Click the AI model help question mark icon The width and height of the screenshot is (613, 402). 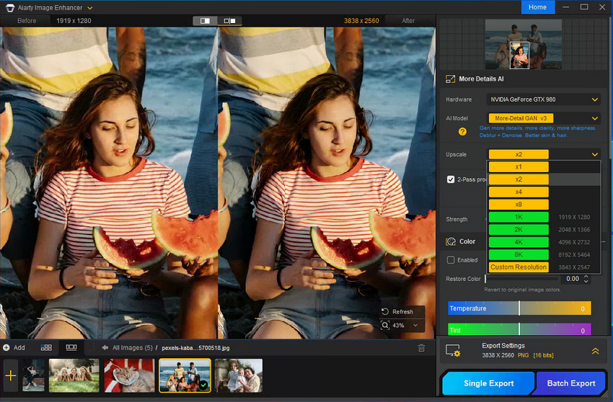[x=462, y=132]
